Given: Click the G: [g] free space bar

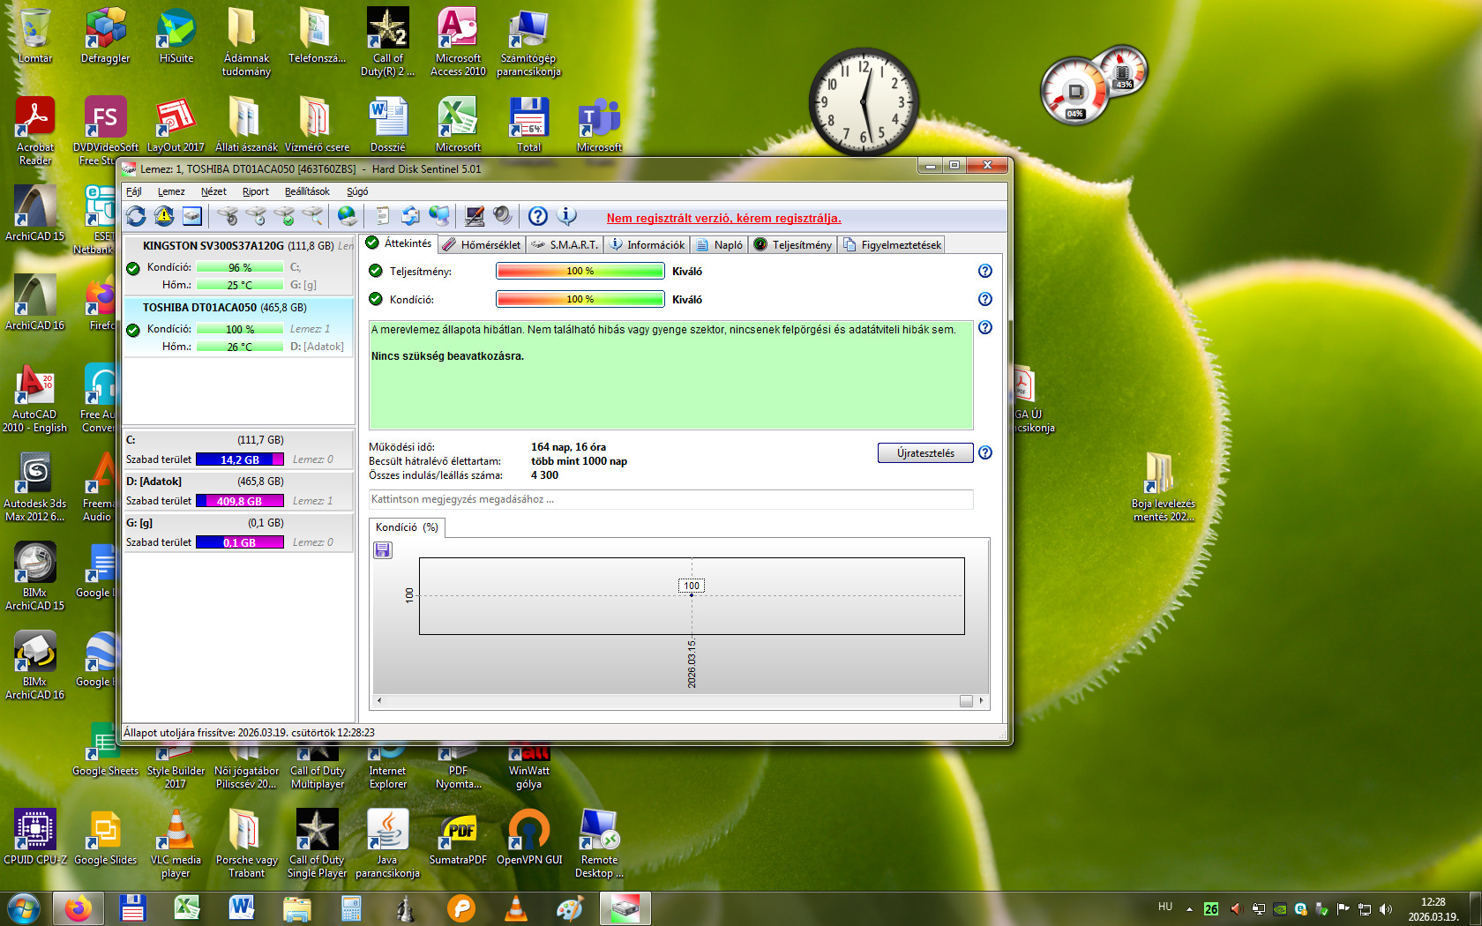Looking at the screenshot, I should (x=240, y=542).
